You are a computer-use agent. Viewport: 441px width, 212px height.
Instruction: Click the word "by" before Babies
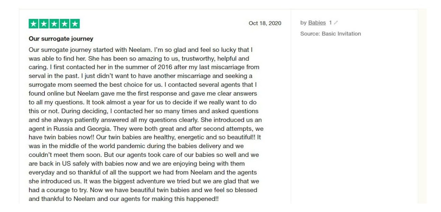(303, 23)
